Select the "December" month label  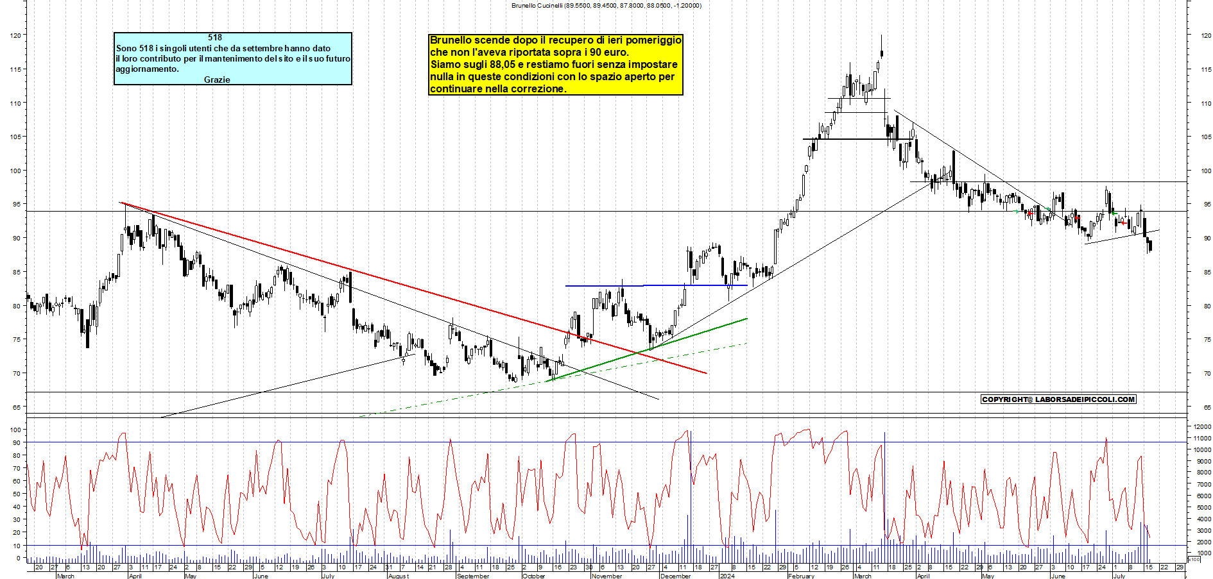pos(675,576)
